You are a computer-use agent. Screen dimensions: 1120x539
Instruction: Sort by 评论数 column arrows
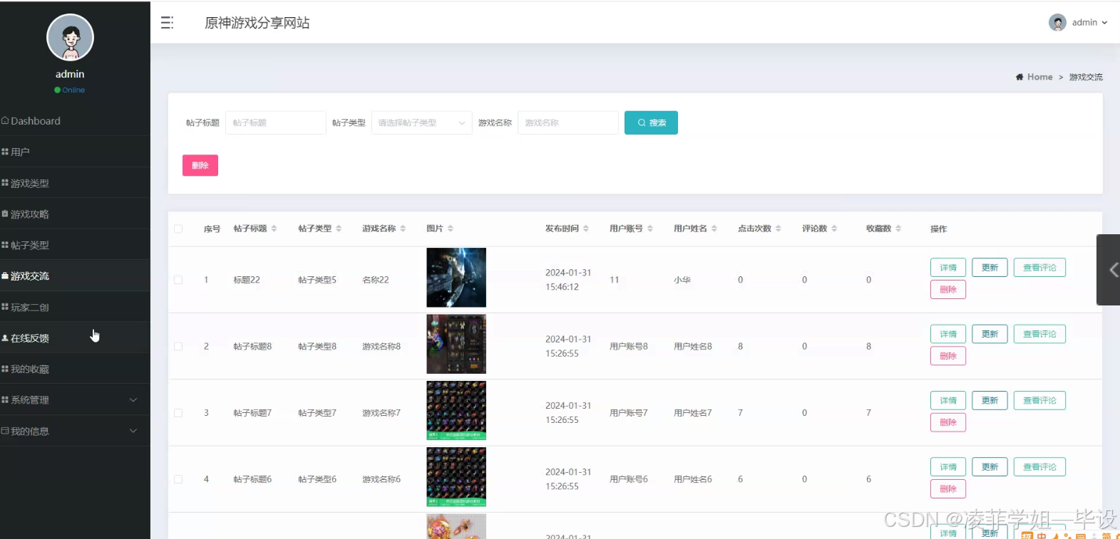834,229
